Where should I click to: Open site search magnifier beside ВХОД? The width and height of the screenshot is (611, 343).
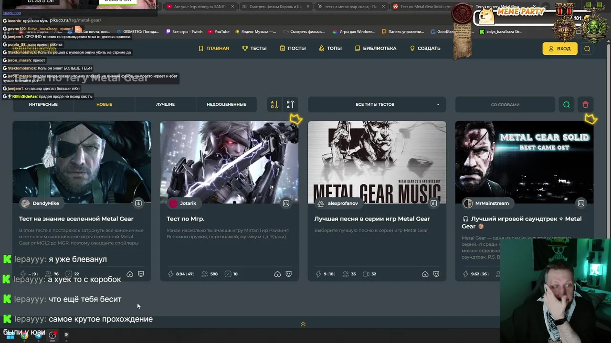[587, 49]
